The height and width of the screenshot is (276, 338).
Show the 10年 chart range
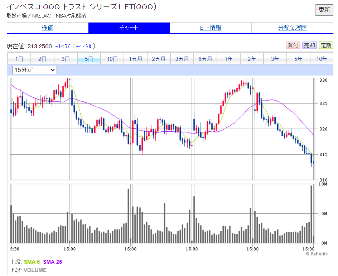click(x=322, y=59)
